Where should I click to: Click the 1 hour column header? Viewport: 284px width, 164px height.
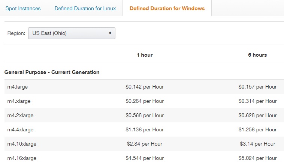(145, 55)
